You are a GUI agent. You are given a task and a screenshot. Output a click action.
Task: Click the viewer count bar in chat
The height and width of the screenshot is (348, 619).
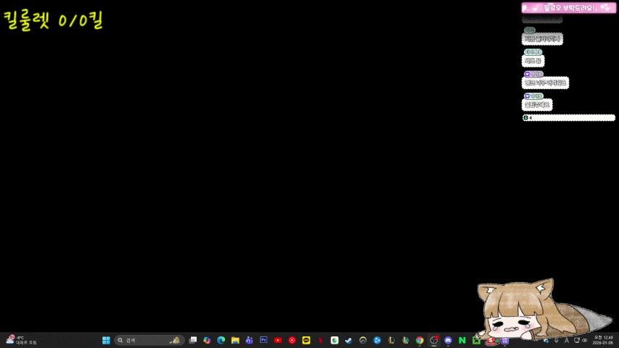[568, 117]
